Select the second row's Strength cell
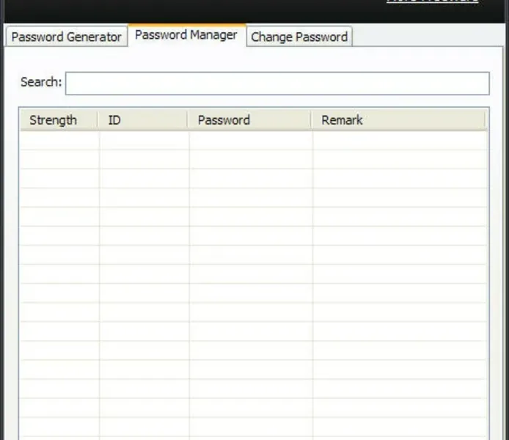The height and width of the screenshot is (440, 509). pyautogui.click(x=59, y=159)
